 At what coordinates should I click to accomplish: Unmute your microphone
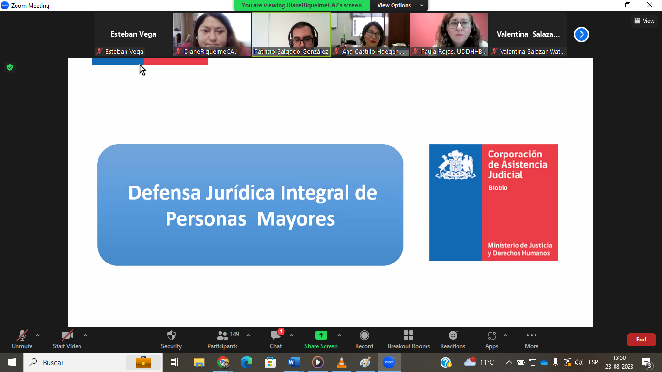pyautogui.click(x=22, y=339)
